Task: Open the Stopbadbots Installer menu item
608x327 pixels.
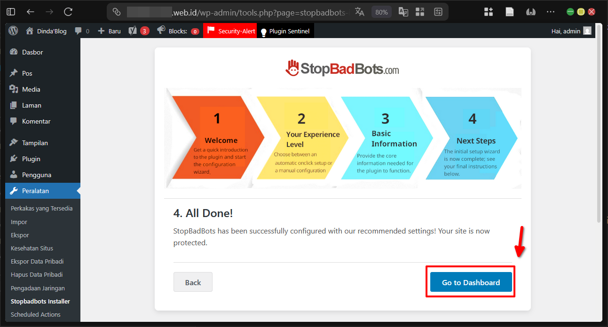Action: click(40, 301)
